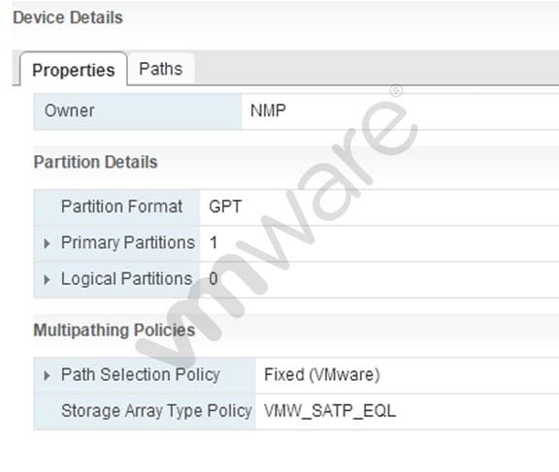Select the Properties tab
The height and width of the screenshot is (472, 559).
tap(74, 70)
